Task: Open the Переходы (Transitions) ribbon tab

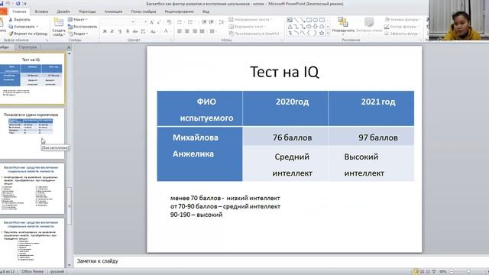Action: pos(87,11)
